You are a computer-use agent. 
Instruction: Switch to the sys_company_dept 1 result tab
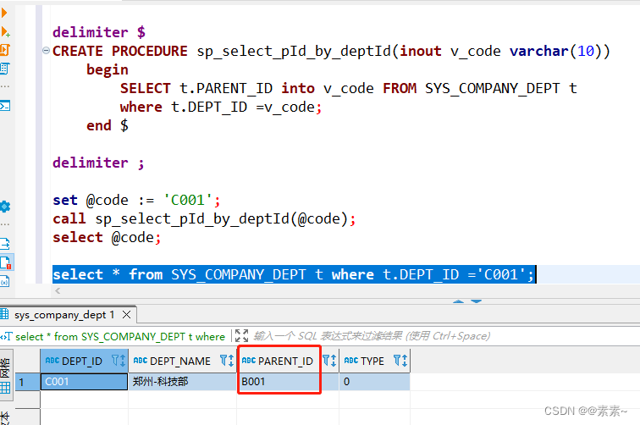point(64,315)
